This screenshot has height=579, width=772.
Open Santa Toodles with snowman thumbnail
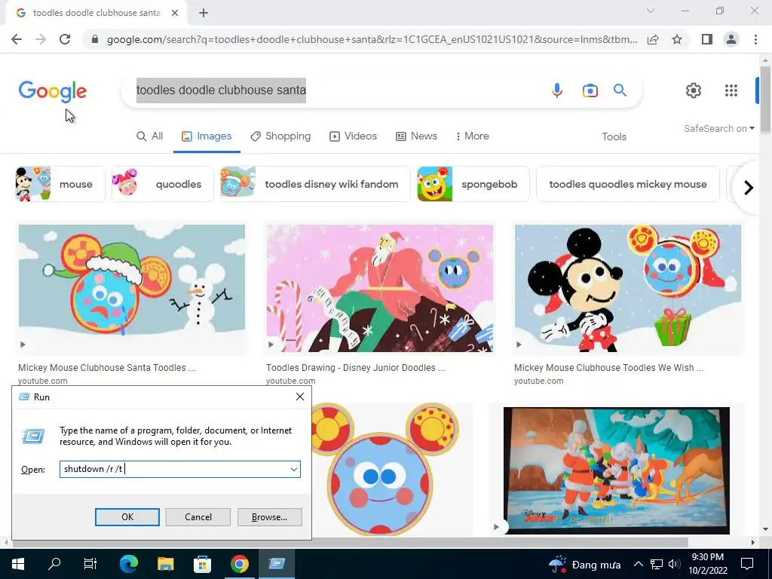coord(131,289)
